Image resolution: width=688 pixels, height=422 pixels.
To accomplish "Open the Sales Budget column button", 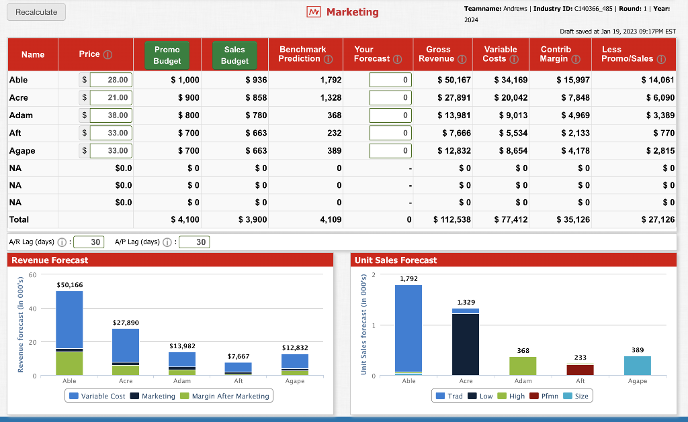I will [234, 55].
